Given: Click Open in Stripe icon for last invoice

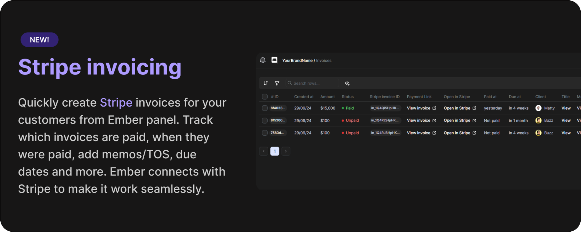Looking at the screenshot, I should coord(474,133).
